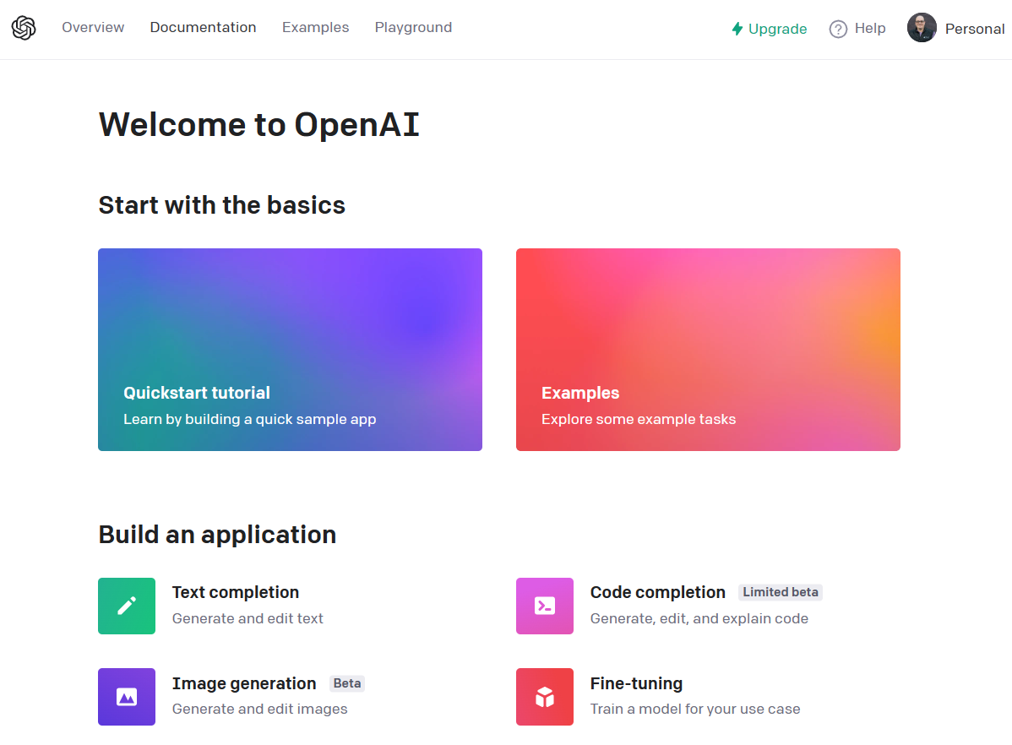This screenshot has width=1012, height=745.
Task: Click the cube icon for Fine-tuning
Action: coord(545,697)
